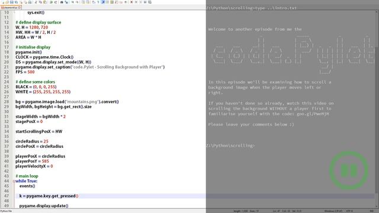Click the line 'stageWidth = bgWidth * 2'
The height and width of the screenshot is (213, 379).
tap(40, 117)
